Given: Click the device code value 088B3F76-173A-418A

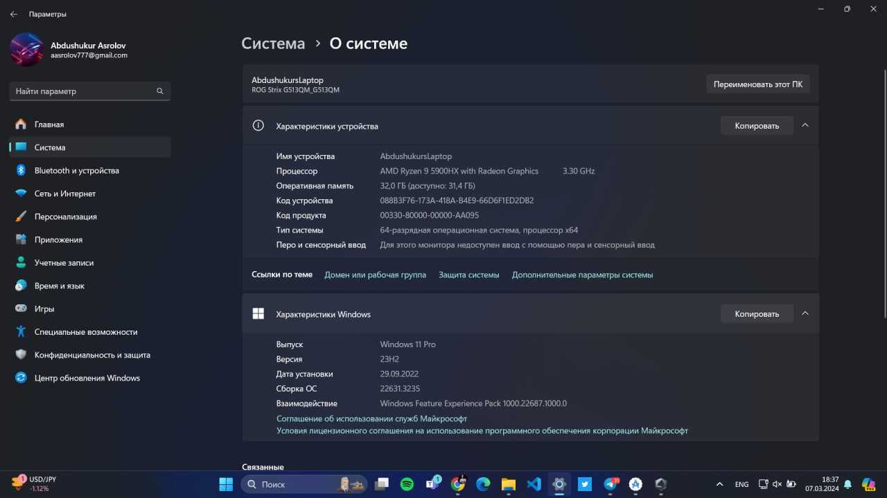Looking at the screenshot, I should coord(457,201).
